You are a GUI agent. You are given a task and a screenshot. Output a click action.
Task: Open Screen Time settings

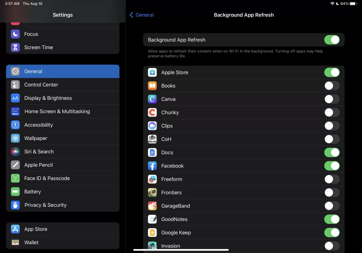coord(63,47)
